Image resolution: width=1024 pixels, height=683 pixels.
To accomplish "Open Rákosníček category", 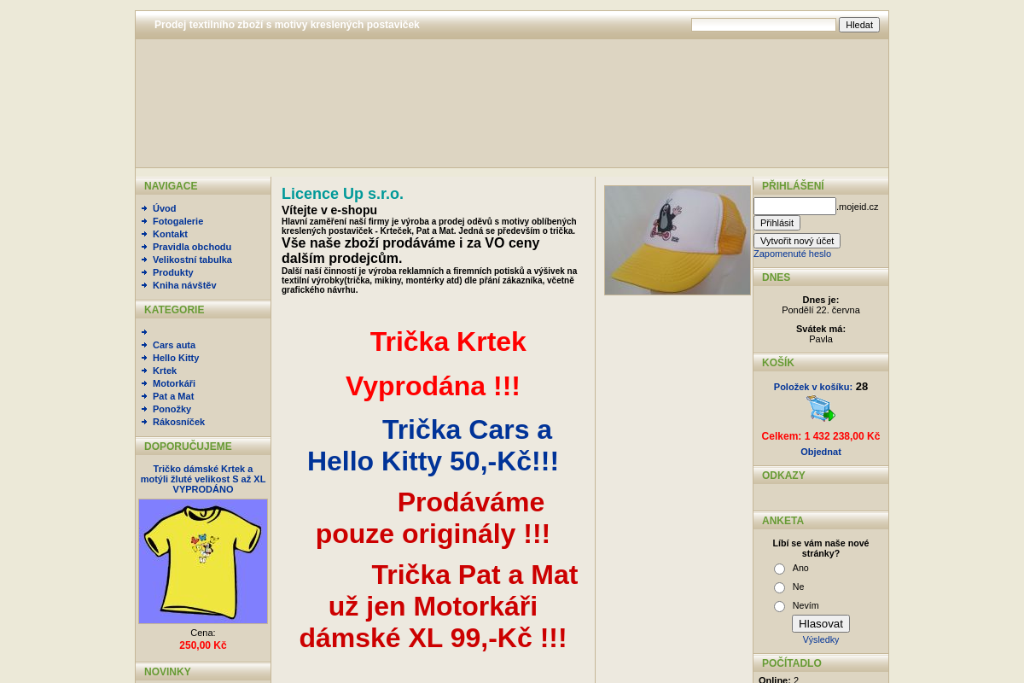I will pyautogui.click(x=178, y=422).
